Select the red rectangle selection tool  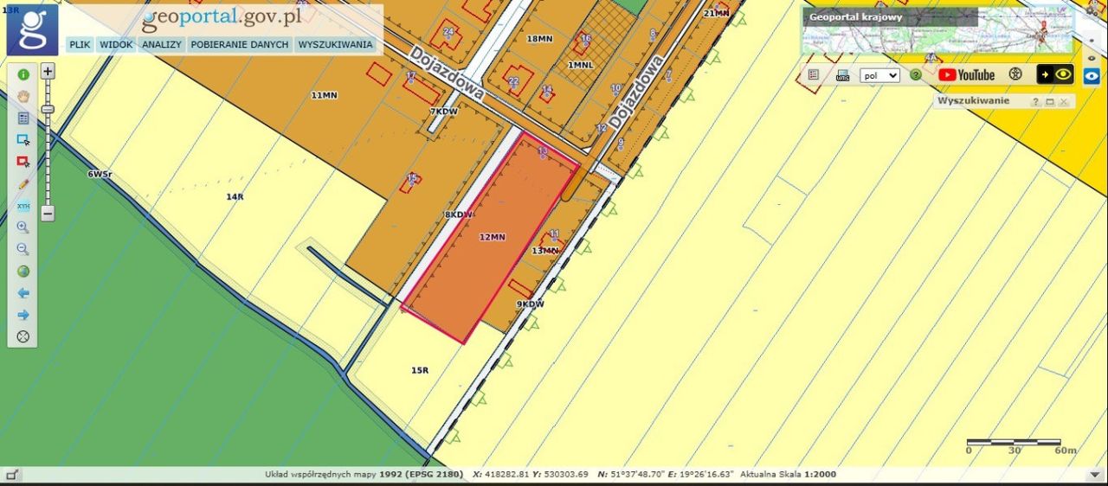[x=23, y=162]
